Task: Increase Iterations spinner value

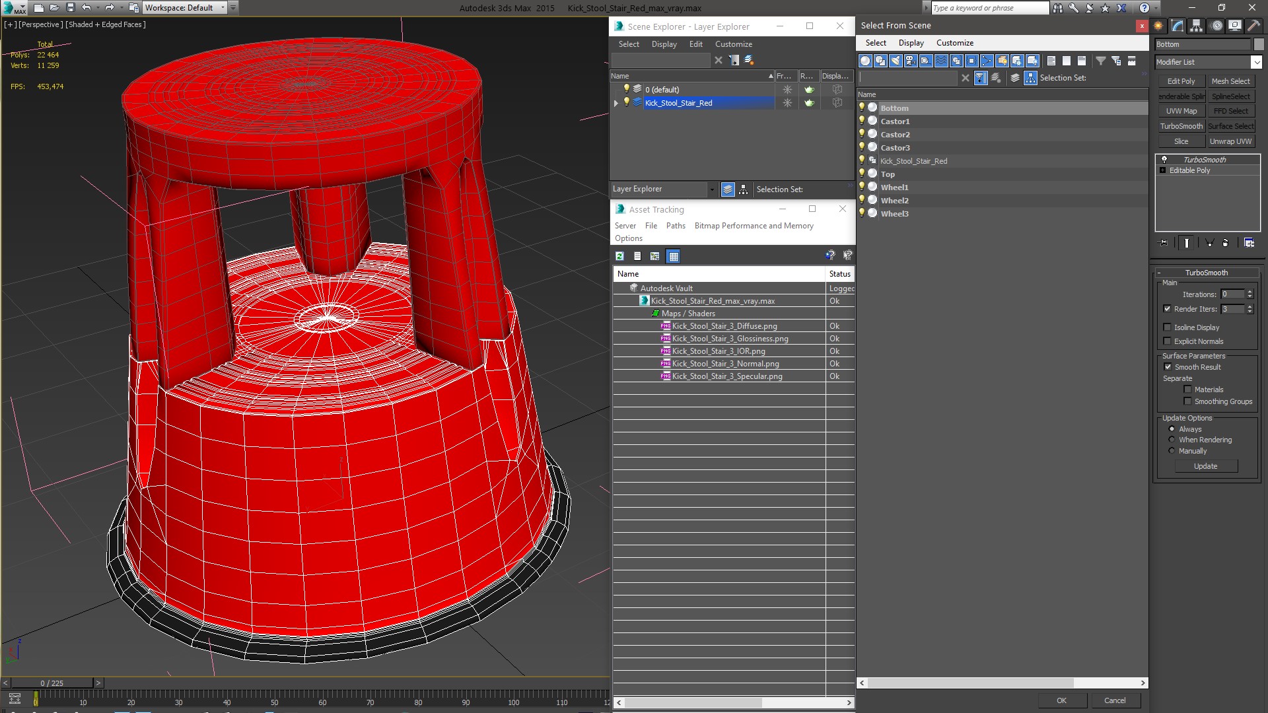Action: click(1250, 292)
